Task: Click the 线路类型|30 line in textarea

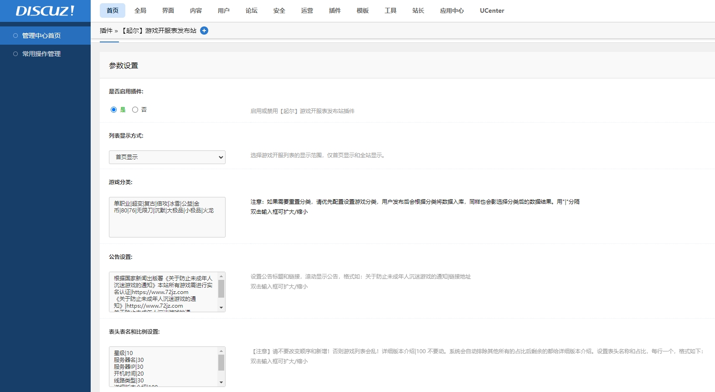Action: pos(129,381)
